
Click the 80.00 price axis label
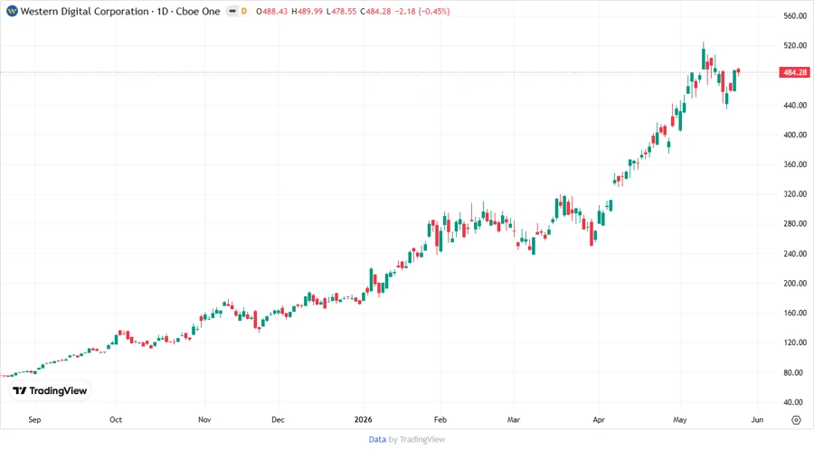click(x=792, y=372)
